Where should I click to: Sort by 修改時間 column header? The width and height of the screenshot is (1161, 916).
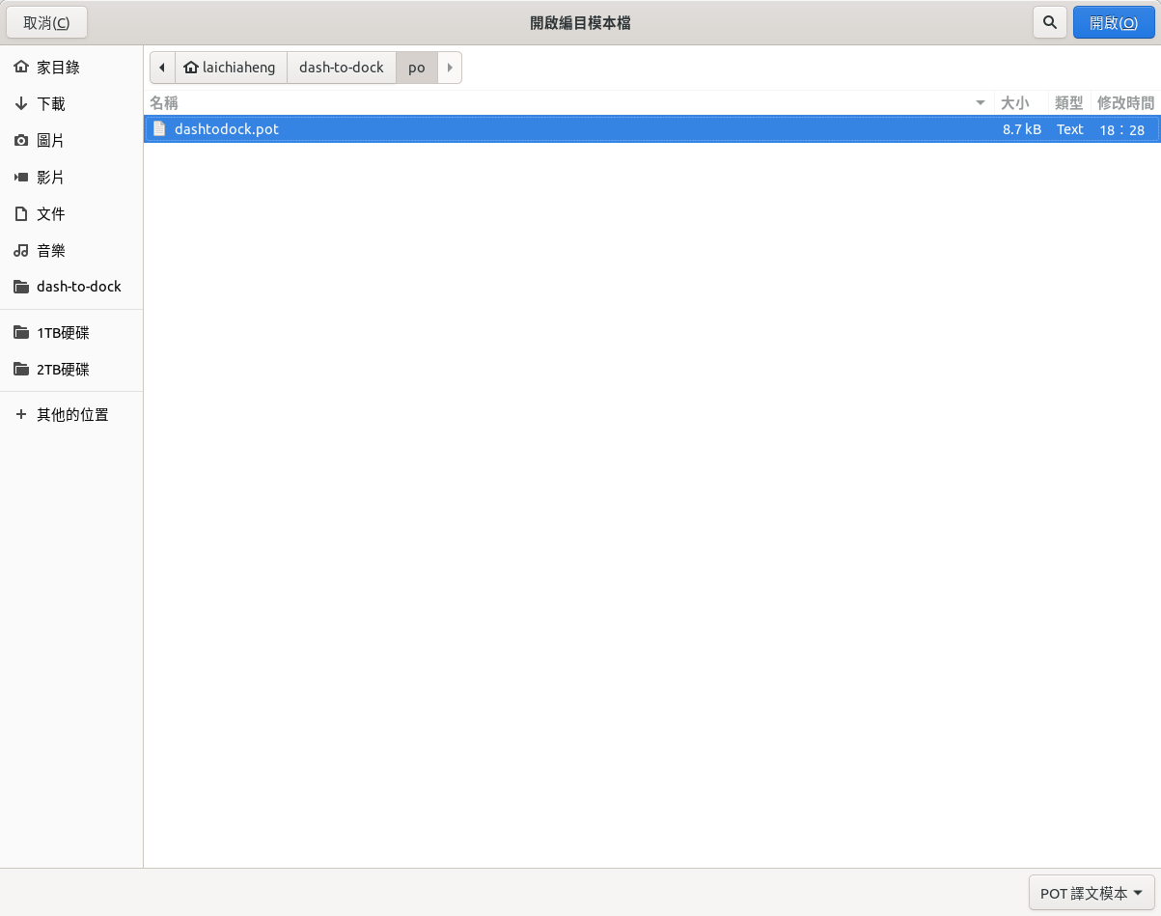coord(1125,102)
